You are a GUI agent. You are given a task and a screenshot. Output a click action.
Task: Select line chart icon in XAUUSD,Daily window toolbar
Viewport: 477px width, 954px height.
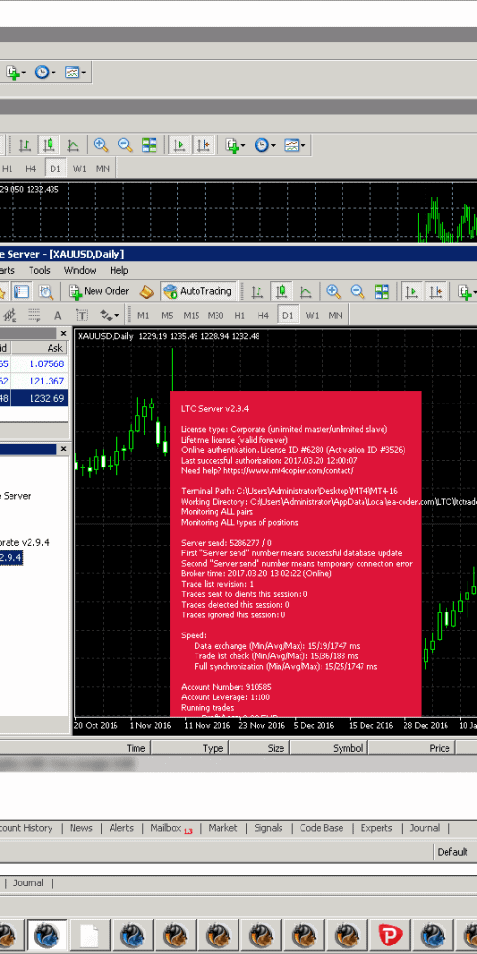(305, 291)
